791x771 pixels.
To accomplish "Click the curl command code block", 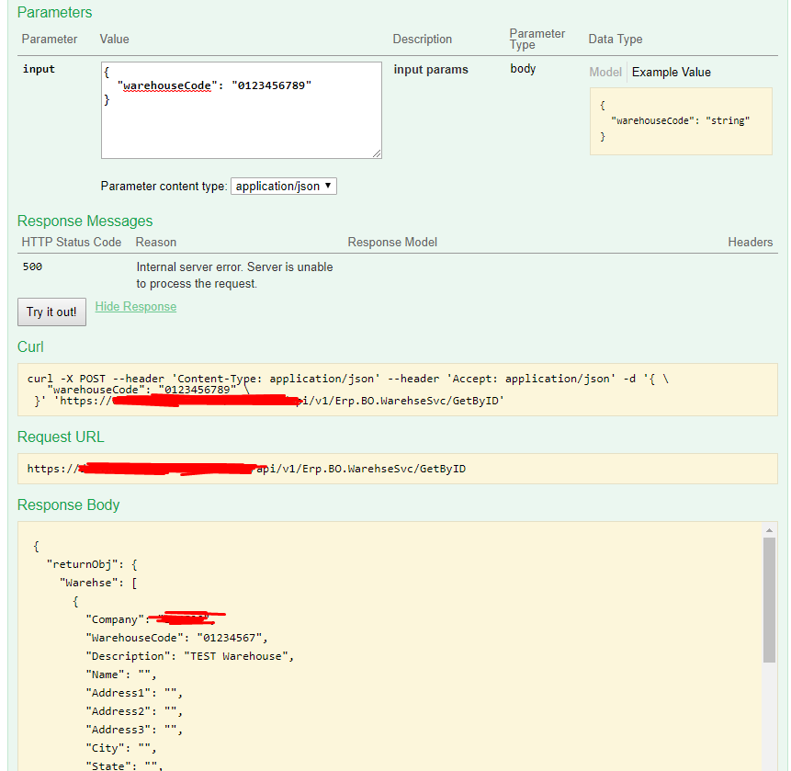I will tap(397, 390).
